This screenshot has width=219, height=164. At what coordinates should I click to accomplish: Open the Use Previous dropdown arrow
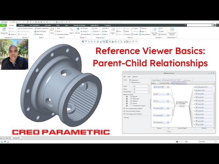[192, 80]
